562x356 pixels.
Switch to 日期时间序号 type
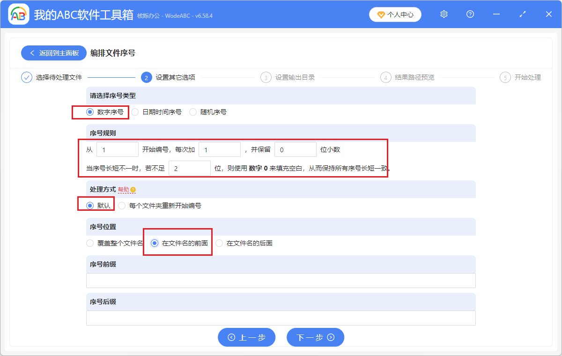pos(135,111)
